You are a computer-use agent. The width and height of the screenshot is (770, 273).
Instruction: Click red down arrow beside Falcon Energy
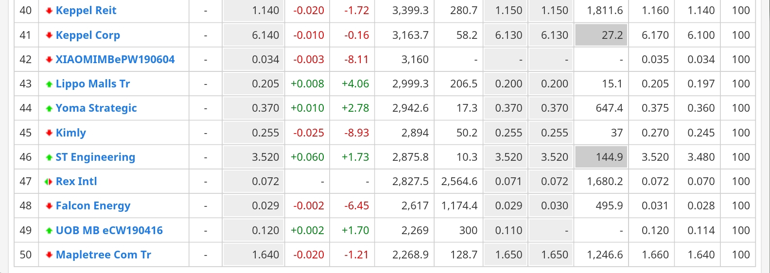pos(49,206)
